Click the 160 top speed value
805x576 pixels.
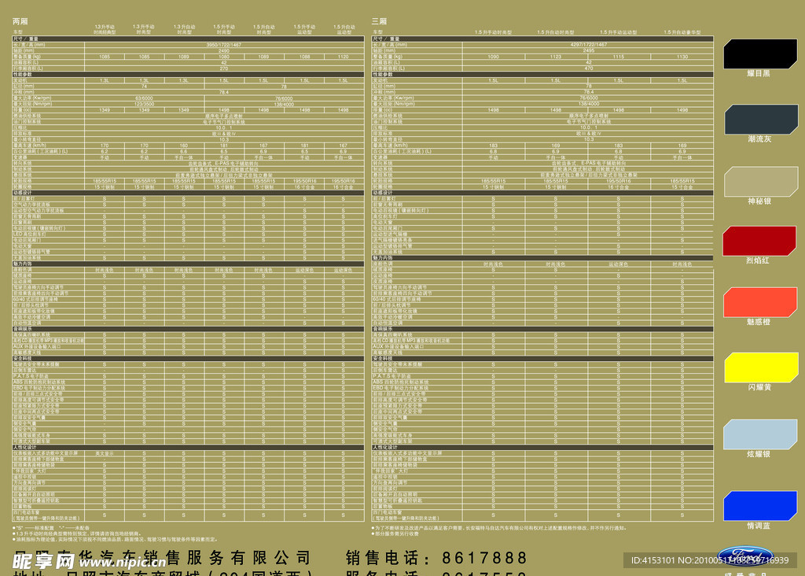click(x=184, y=146)
